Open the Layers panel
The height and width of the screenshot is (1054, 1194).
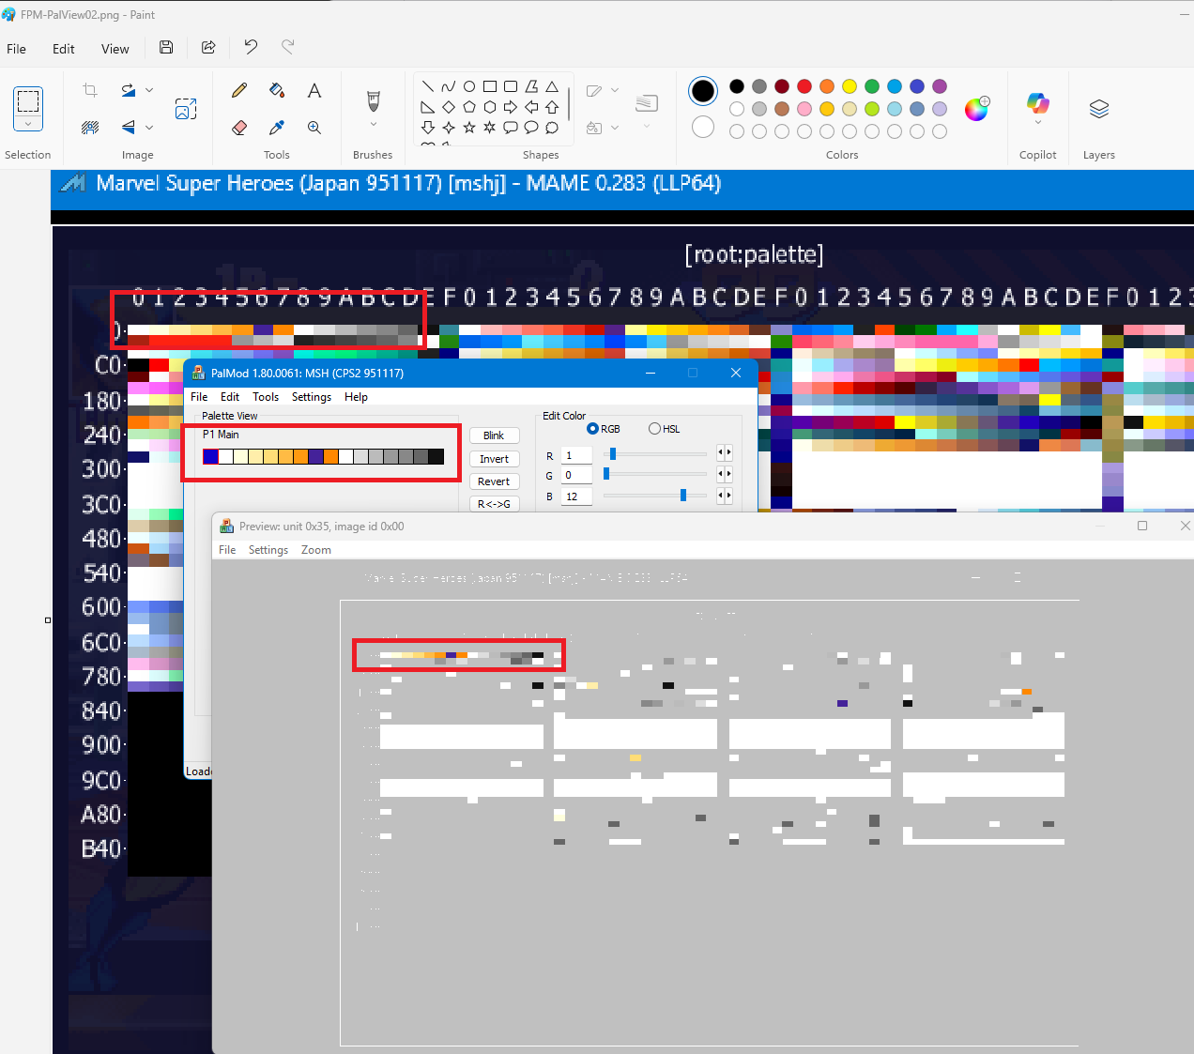pos(1099,109)
